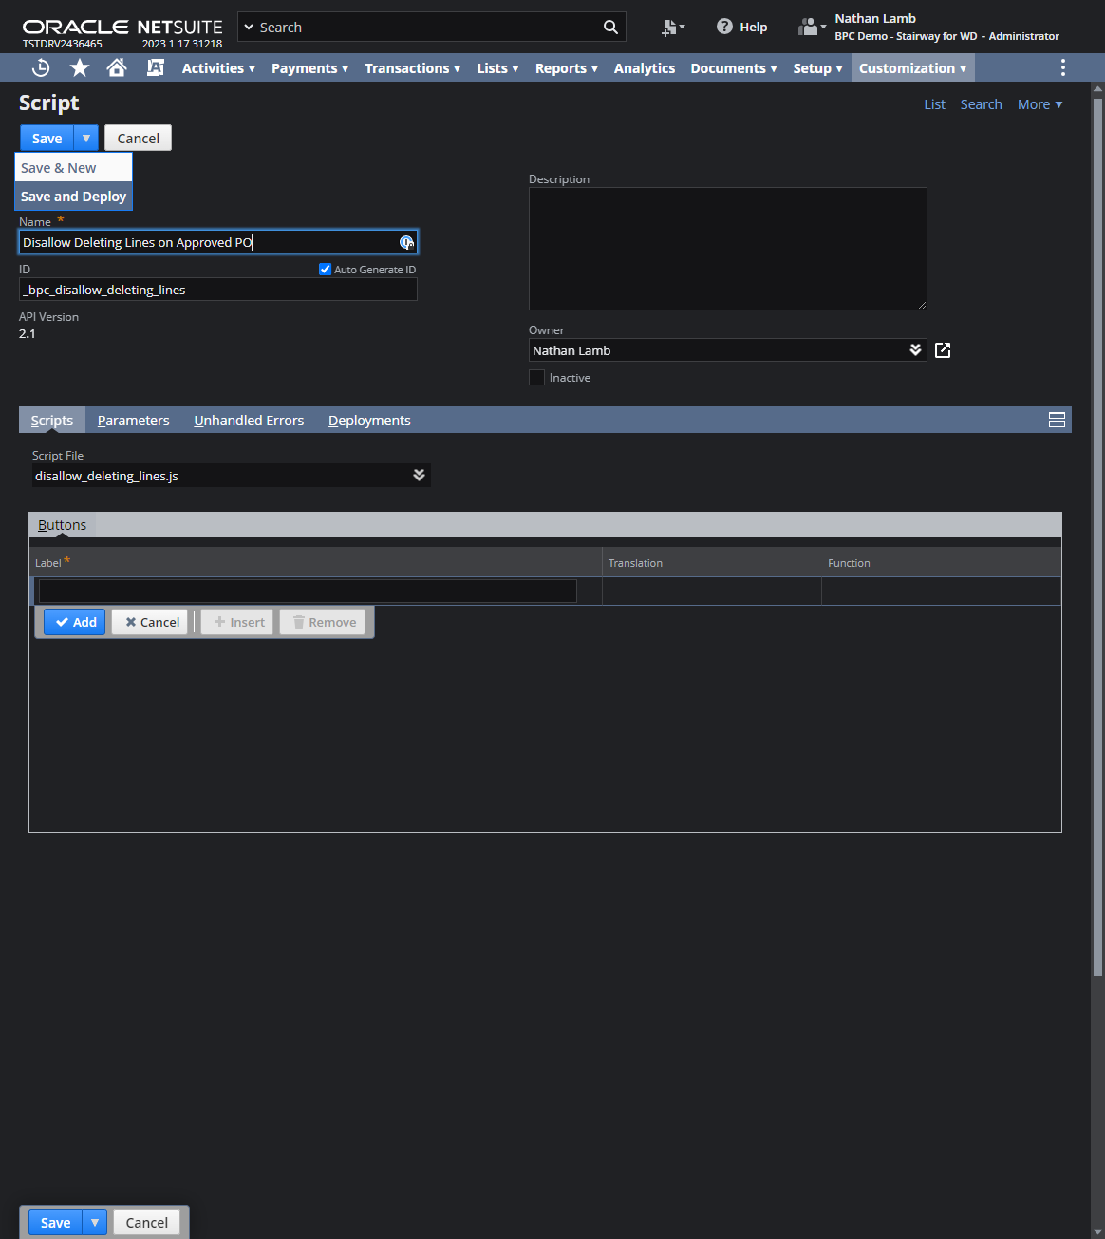This screenshot has width=1105, height=1239.
Task: Click the top Cancel button
Action: tap(138, 138)
